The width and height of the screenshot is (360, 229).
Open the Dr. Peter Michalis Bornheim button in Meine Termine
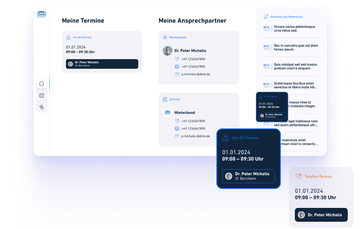[x=102, y=64]
